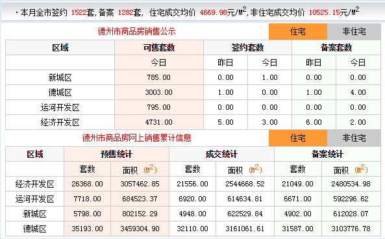Select 运河开发区 in the sales table

click(60, 108)
